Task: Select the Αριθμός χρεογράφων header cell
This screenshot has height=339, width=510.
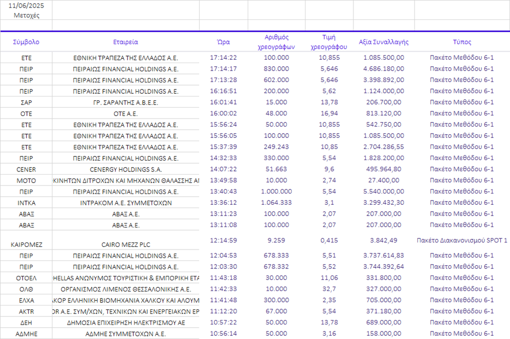Action: pyautogui.click(x=276, y=42)
